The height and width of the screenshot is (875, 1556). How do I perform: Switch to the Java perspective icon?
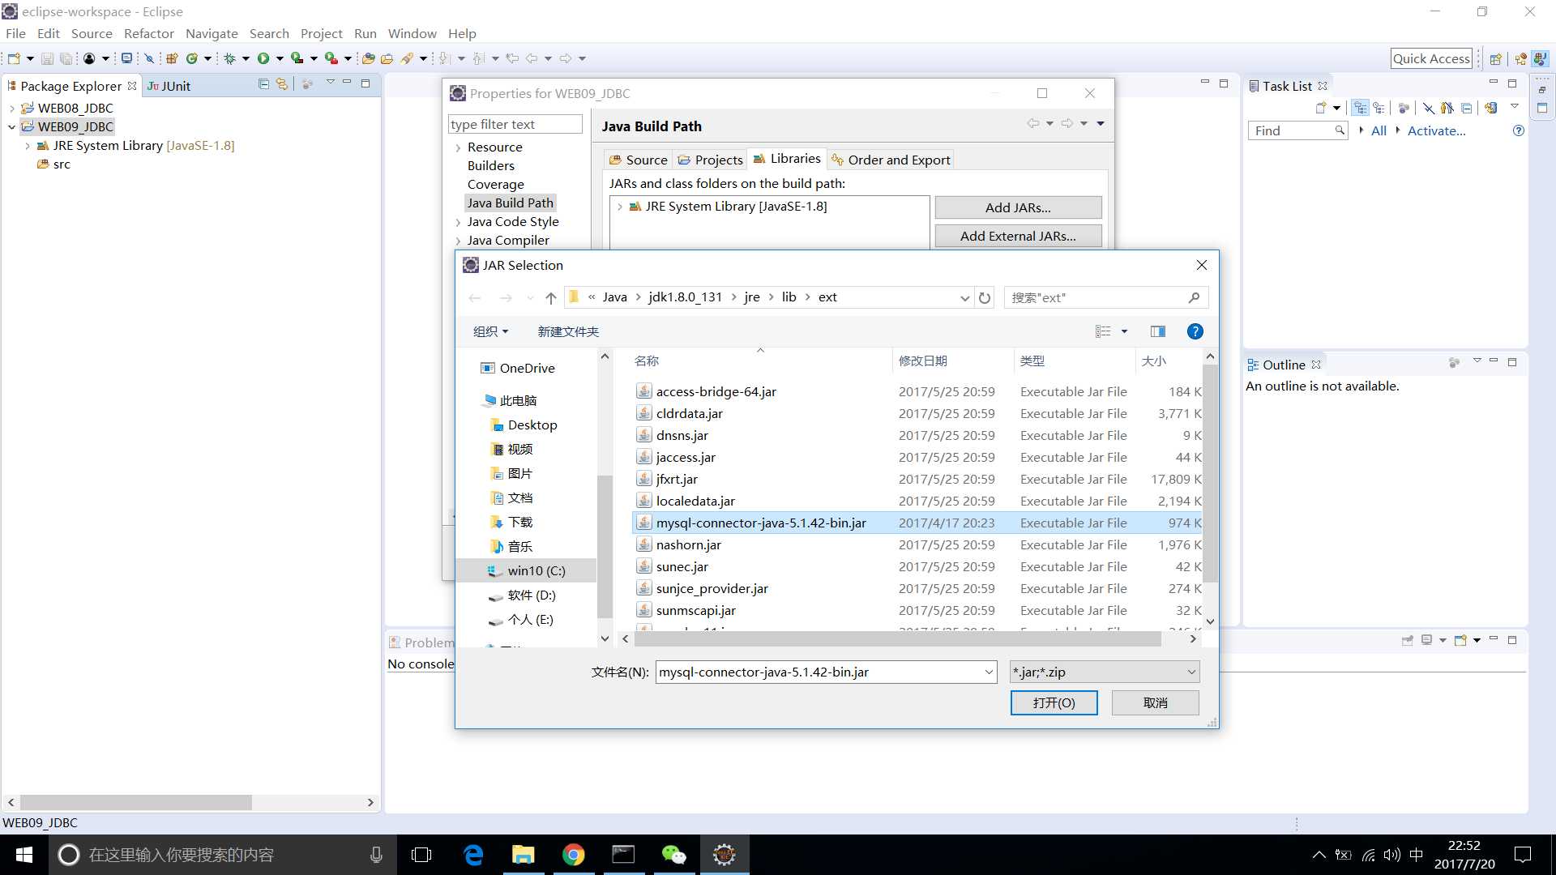(1540, 58)
